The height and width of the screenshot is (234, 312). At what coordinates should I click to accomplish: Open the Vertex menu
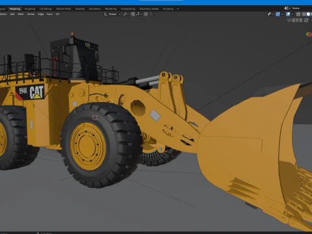pyautogui.click(x=31, y=14)
